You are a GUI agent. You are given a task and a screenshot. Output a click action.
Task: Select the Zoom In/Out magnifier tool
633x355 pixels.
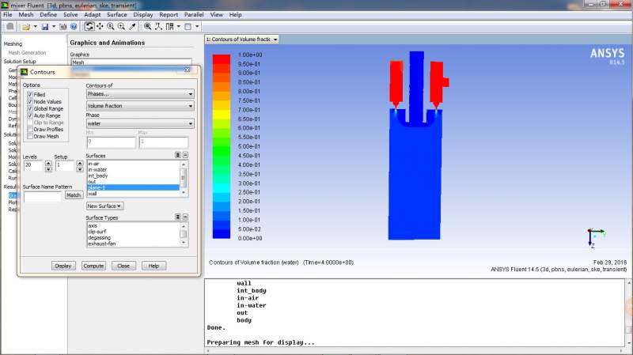point(110,27)
